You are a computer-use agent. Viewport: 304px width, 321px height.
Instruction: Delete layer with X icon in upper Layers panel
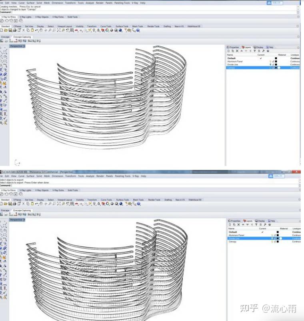pyautogui.click(x=237, y=51)
